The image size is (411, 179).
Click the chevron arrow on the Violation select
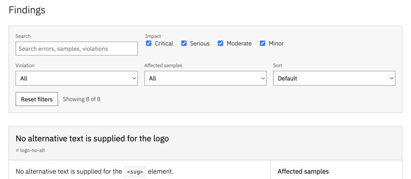tap(134, 78)
